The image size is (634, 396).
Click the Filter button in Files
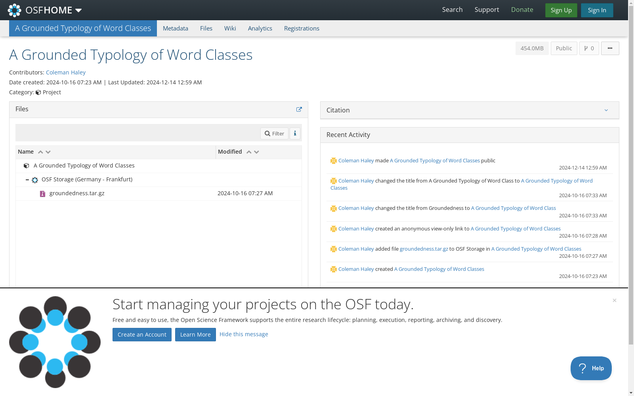click(x=274, y=133)
